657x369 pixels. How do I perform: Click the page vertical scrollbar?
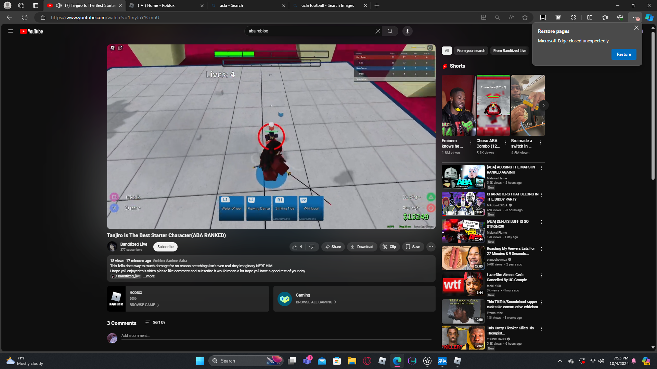653,106
